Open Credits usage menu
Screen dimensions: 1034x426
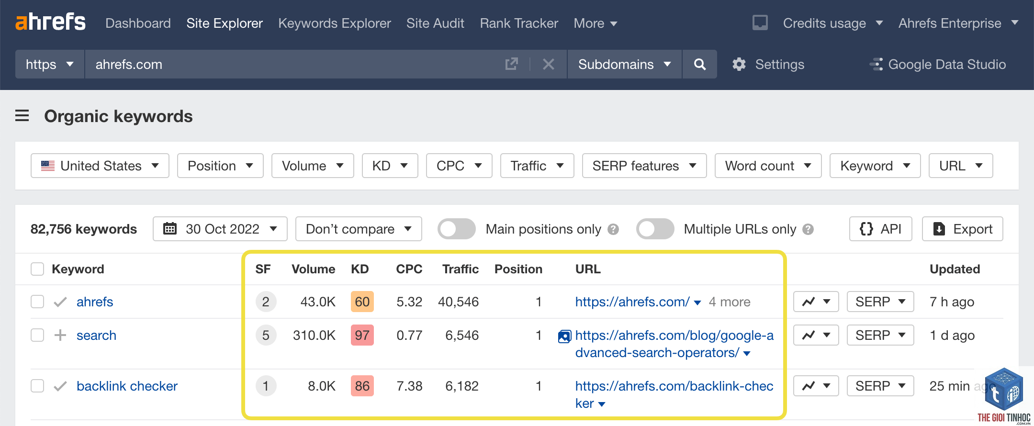(x=832, y=23)
